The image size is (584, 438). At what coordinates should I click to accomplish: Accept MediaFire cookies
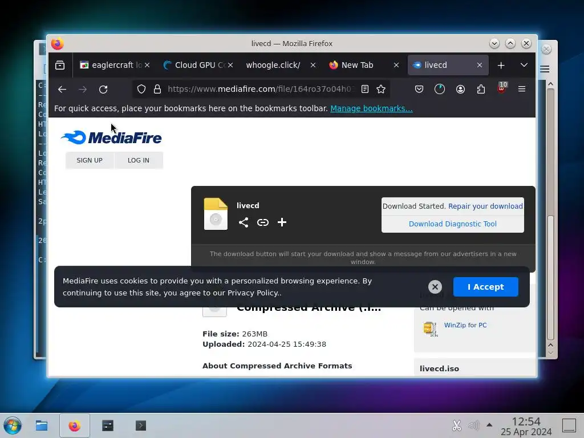tap(486, 287)
